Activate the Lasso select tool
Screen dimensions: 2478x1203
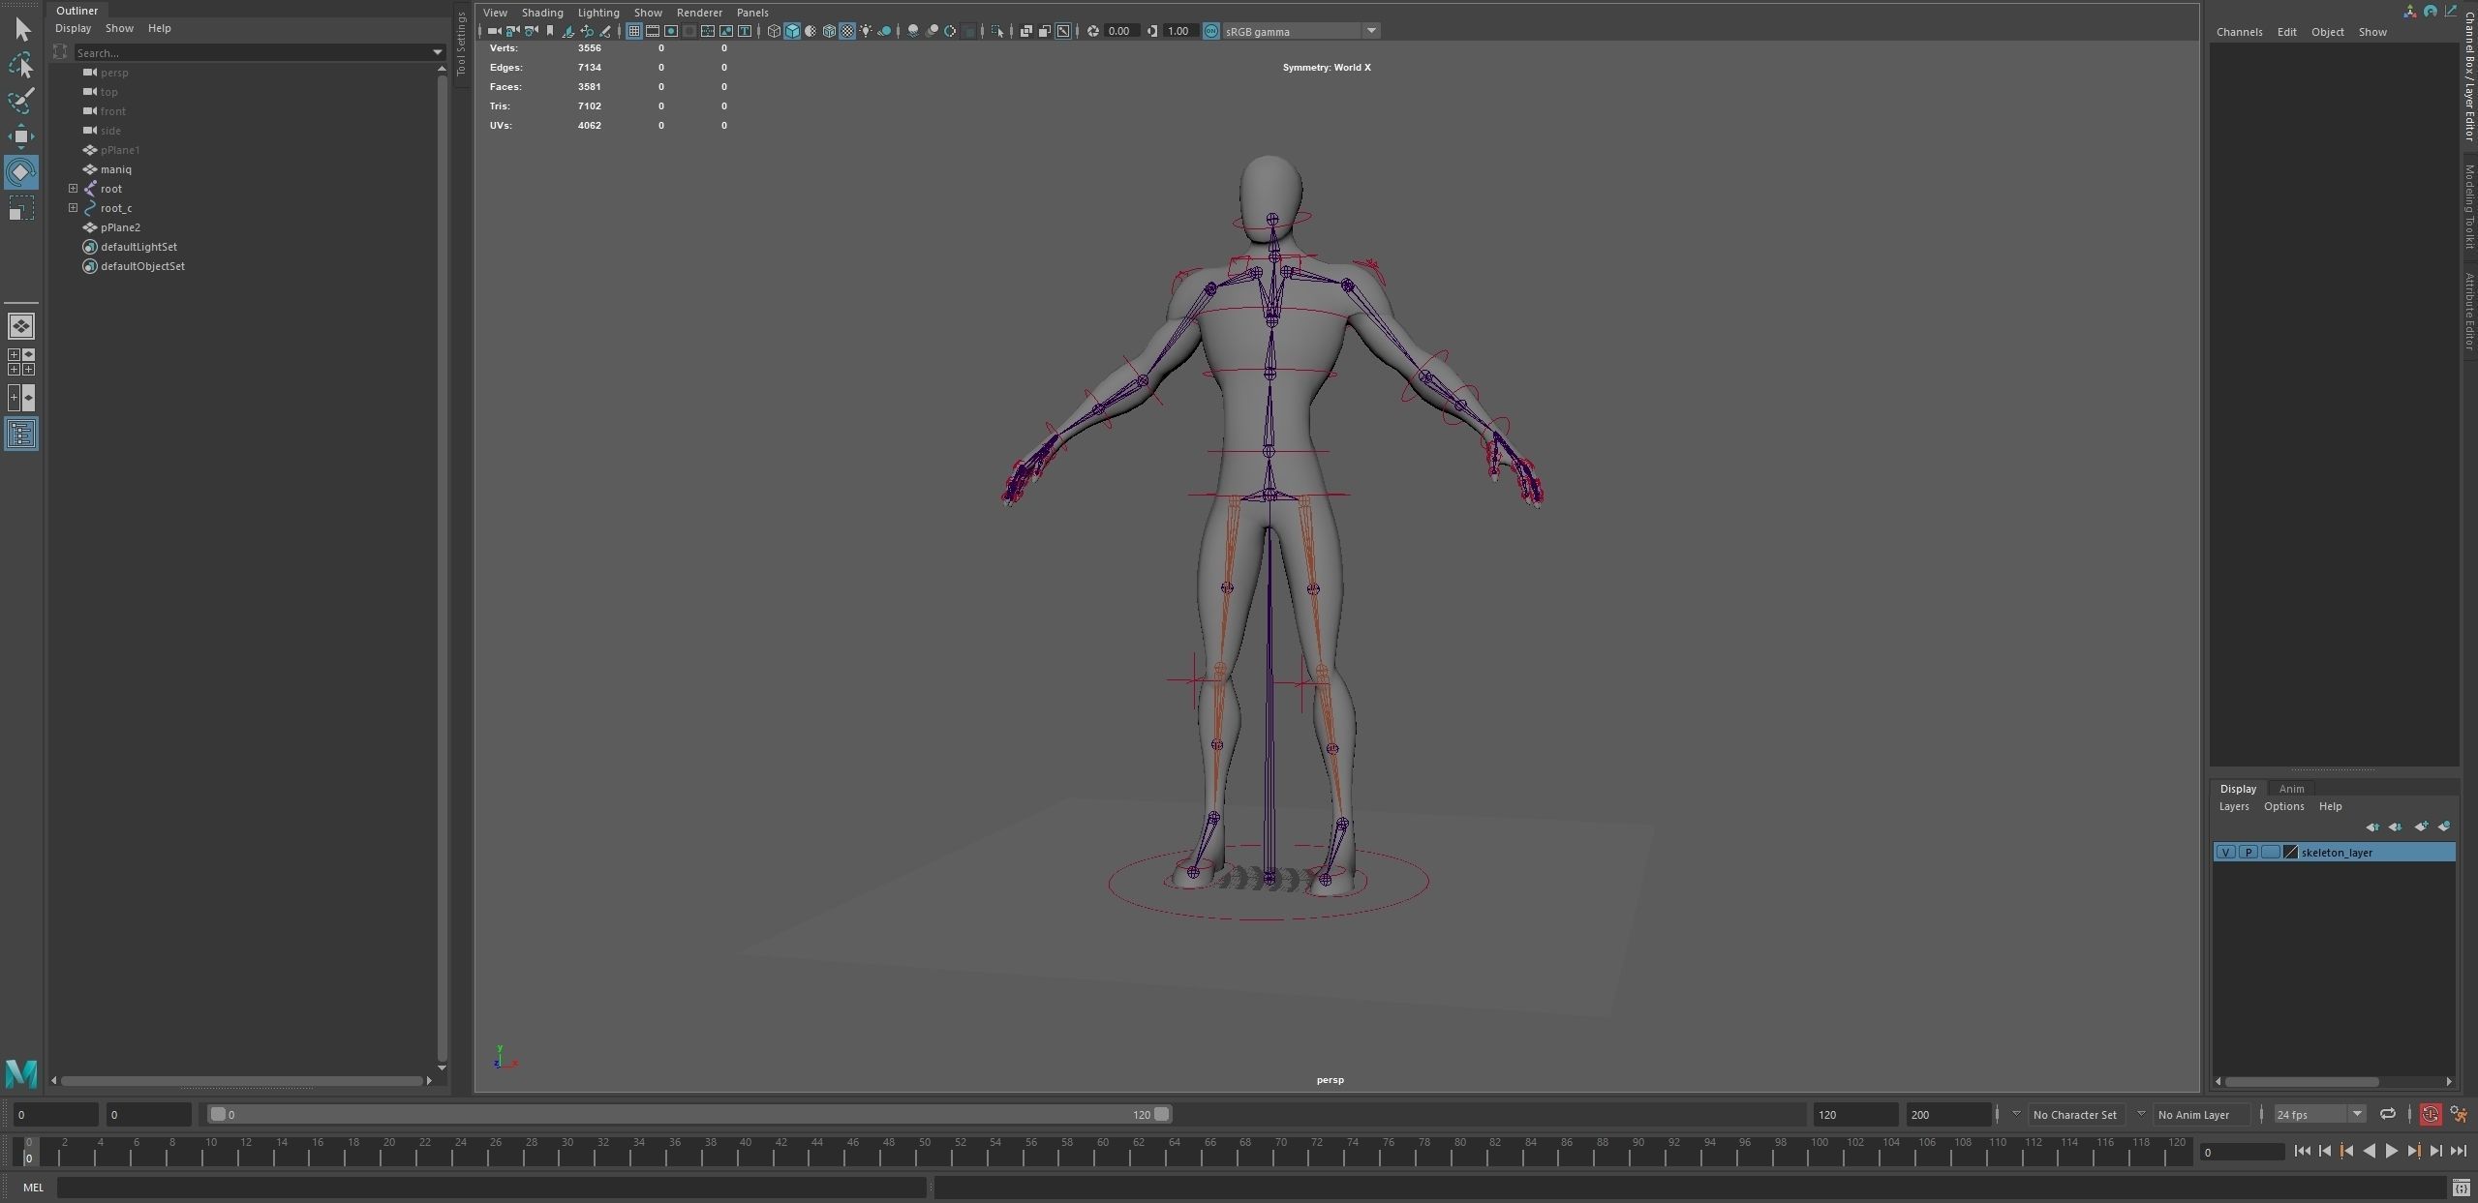tap(21, 65)
